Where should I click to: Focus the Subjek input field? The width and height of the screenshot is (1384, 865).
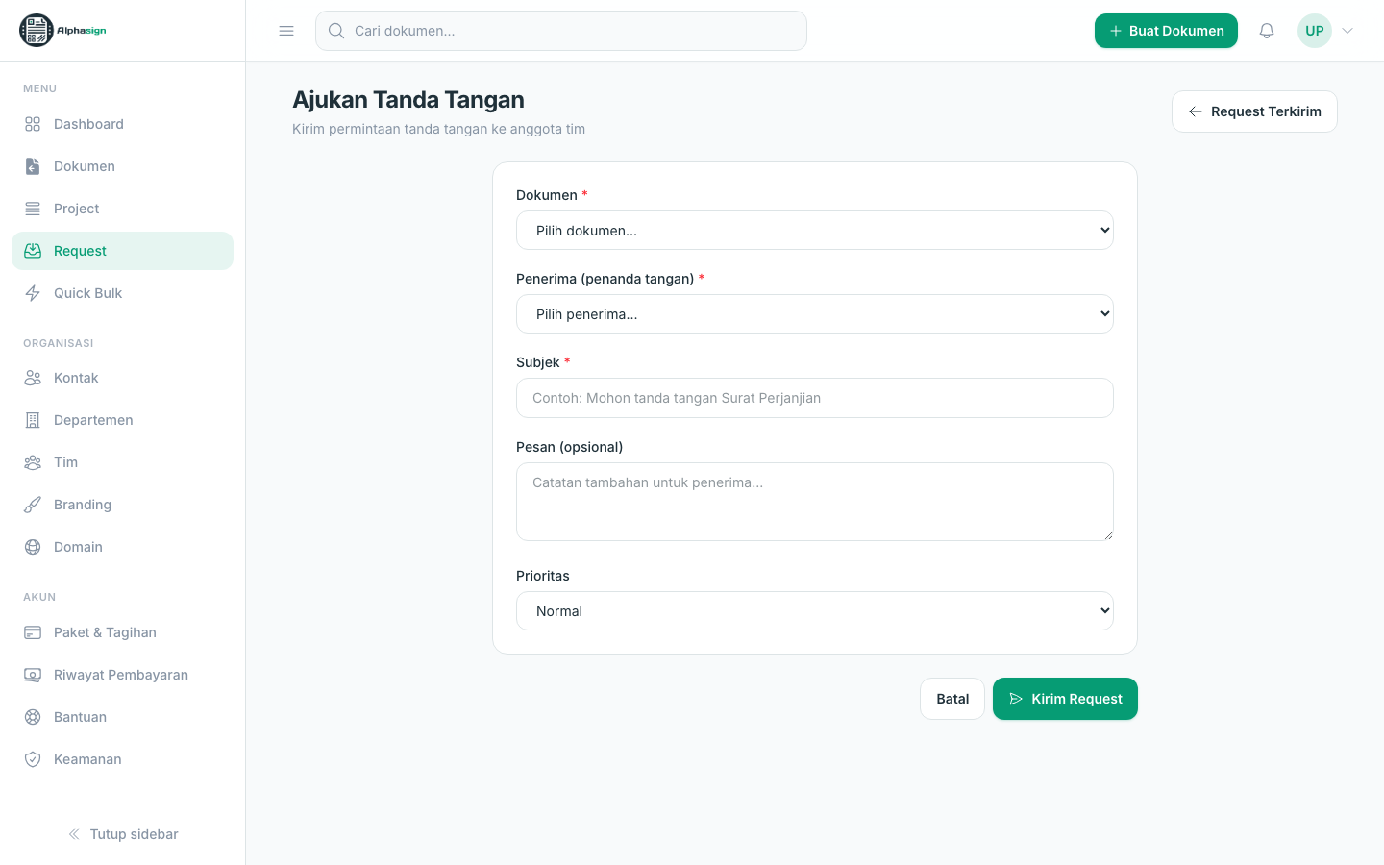click(x=815, y=398)
